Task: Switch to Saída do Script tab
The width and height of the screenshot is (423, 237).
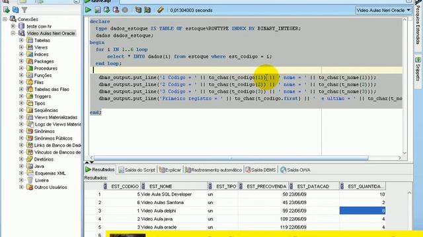Action: tap(137, 170)
